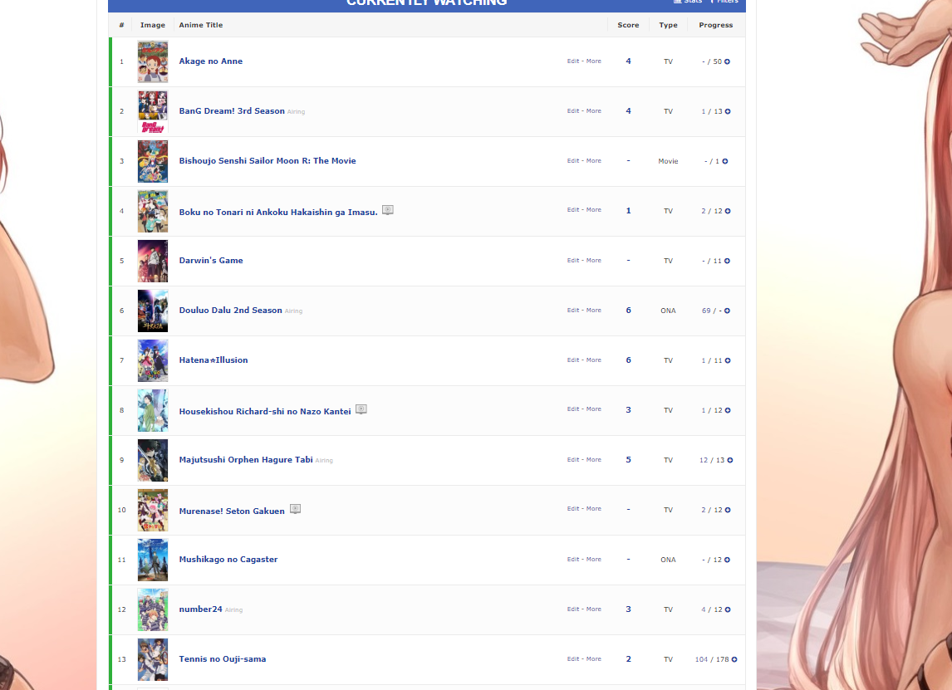Screen dimensions: 952x690
Task: Add an episode to Tennis no Ouji-sama
Action: (x=734, y=659)
